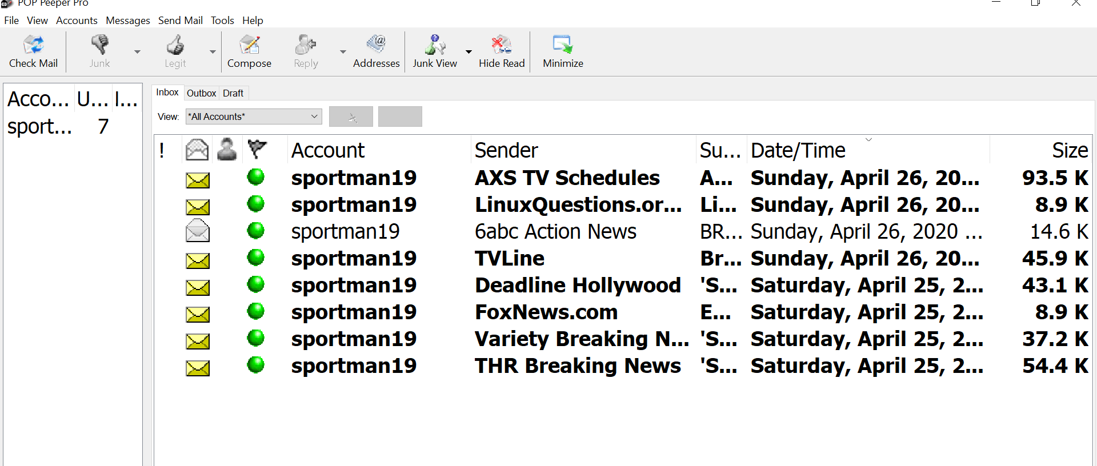Click the Legit thumbs-up icon
This screenshot has width=1097, height=466.
click(175, 45)
